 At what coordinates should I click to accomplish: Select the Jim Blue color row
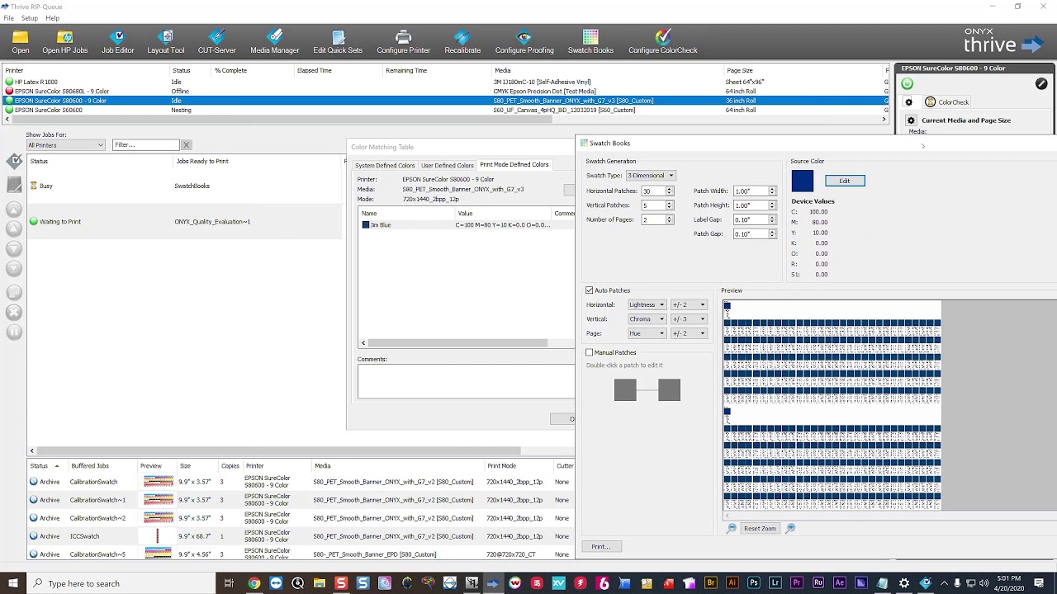click(x=467, y=225)
